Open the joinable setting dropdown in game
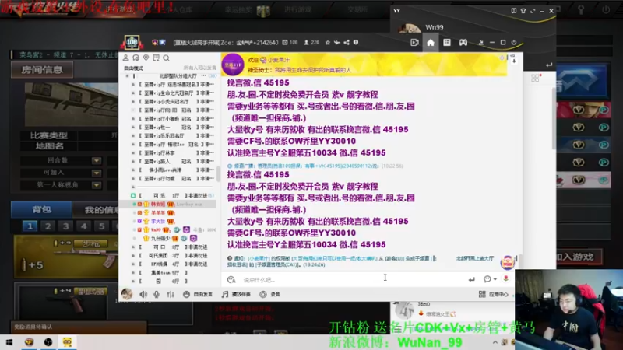623x350 pixels. click(96, 173)
